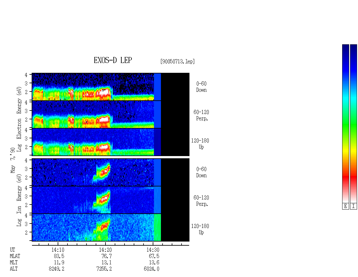Select the MLAT value 83.5
358x277 pixels.
[59, 256]
